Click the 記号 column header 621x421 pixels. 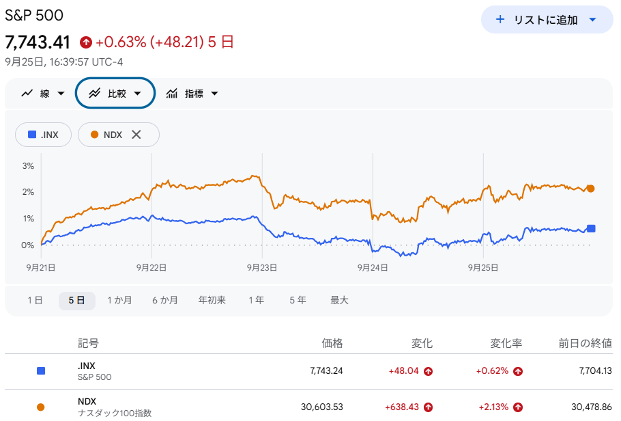(88, 343)
